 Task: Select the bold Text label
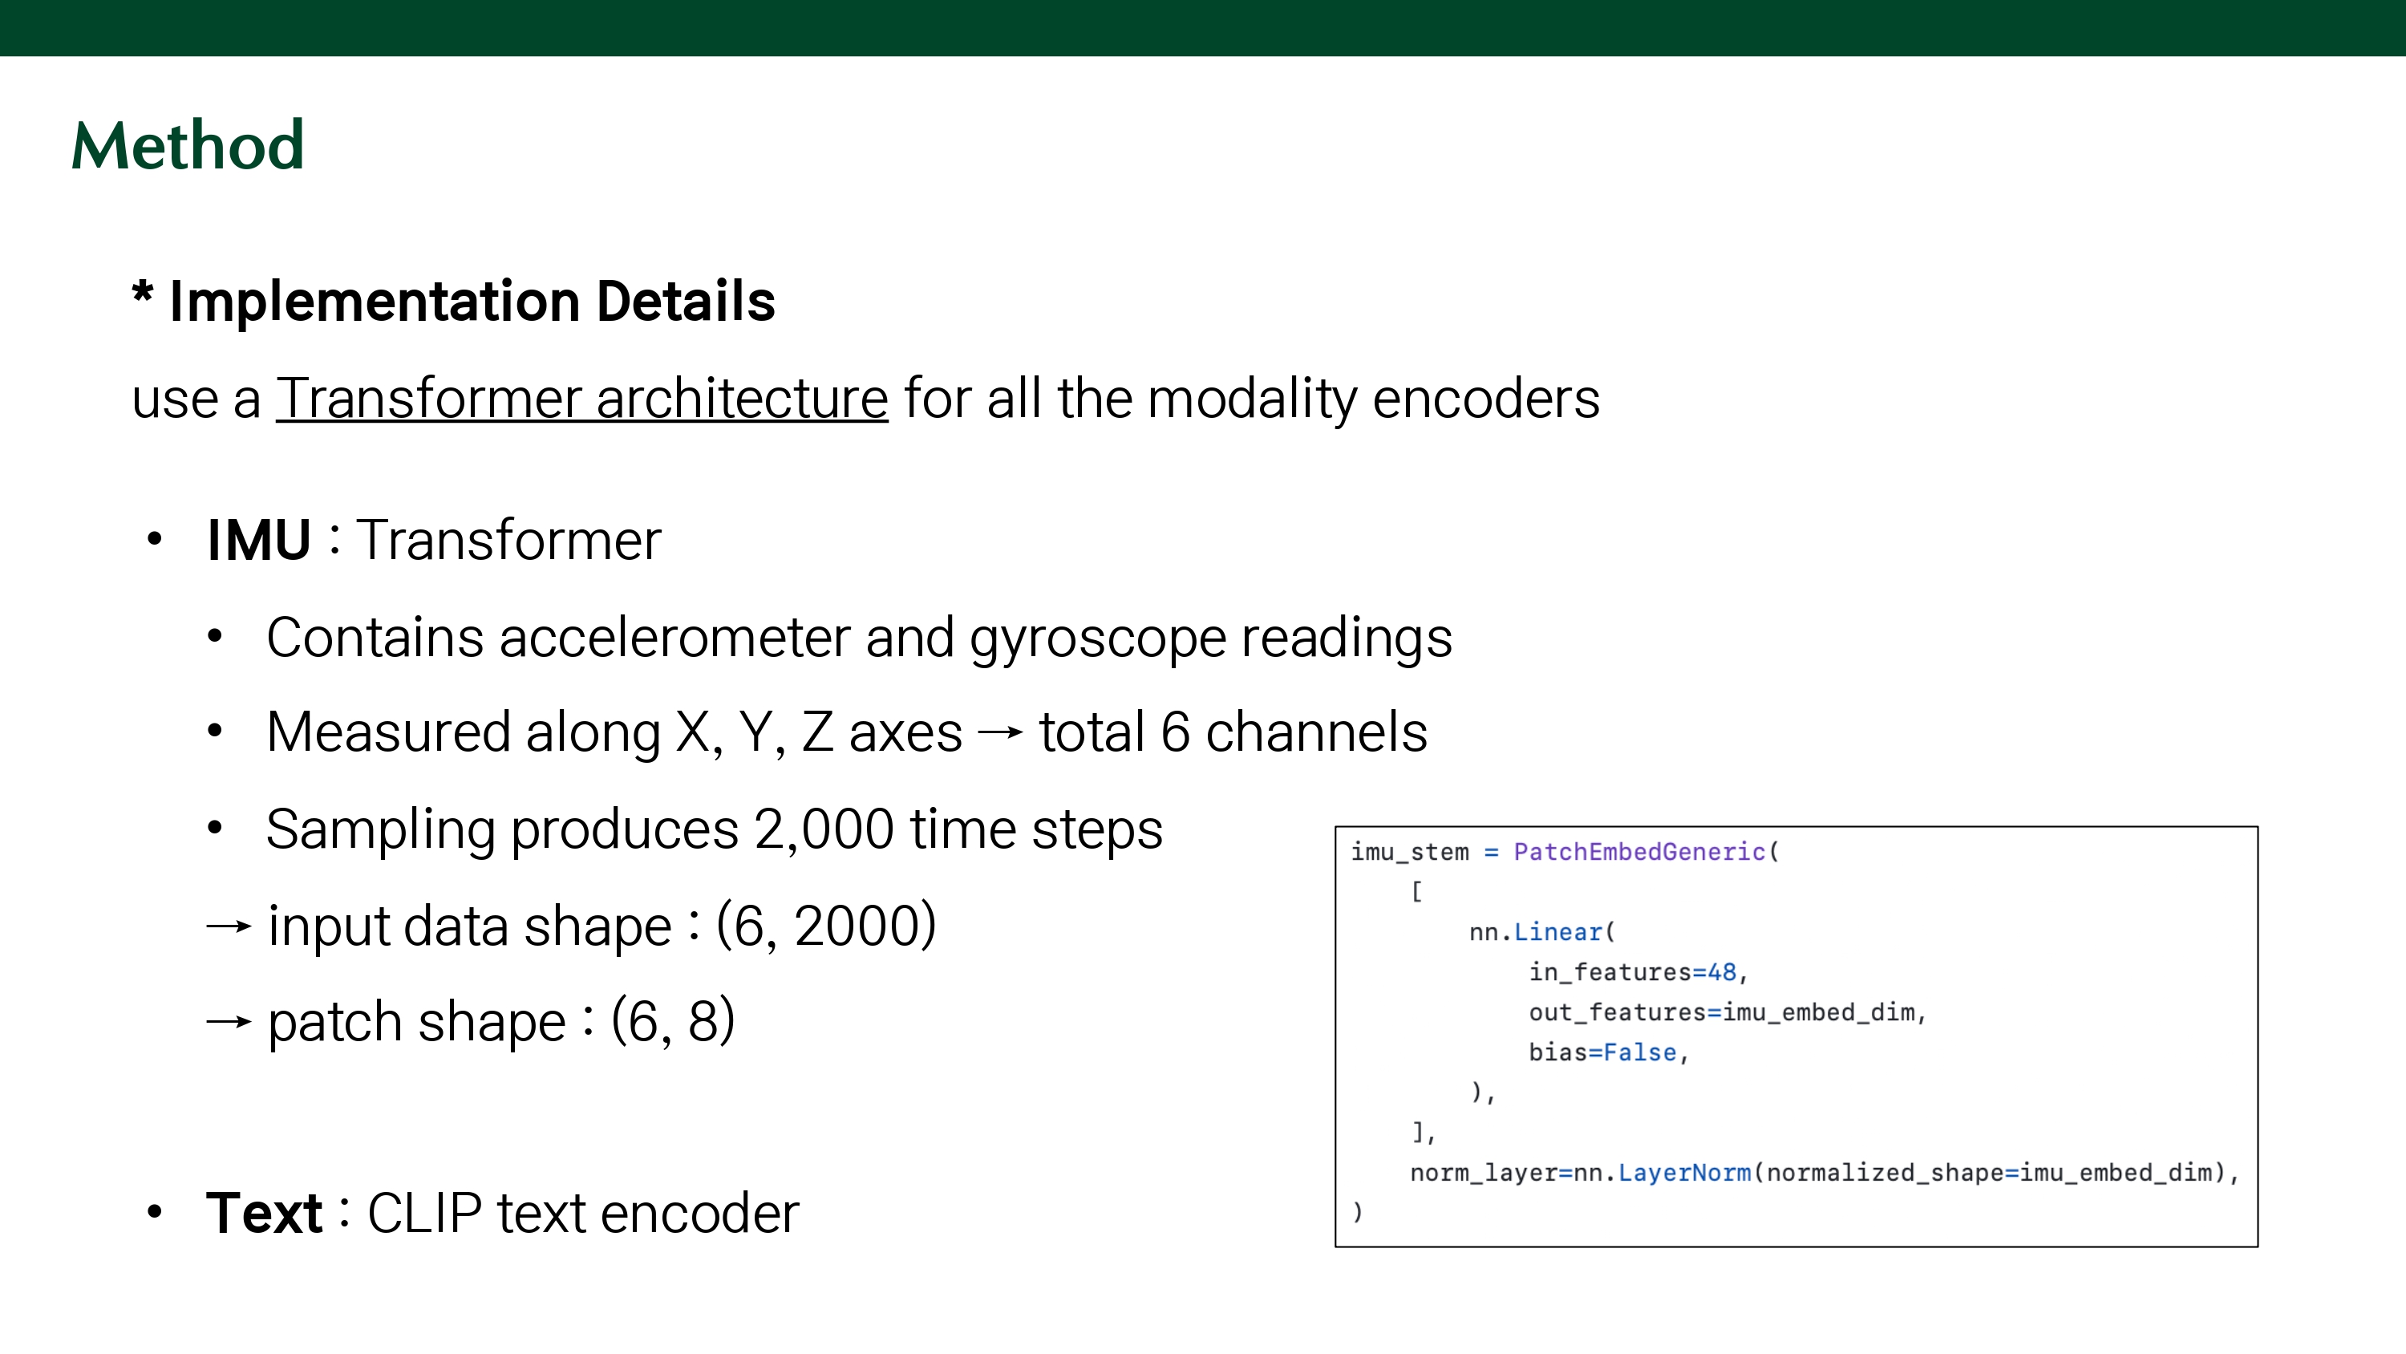[263, 1213]
